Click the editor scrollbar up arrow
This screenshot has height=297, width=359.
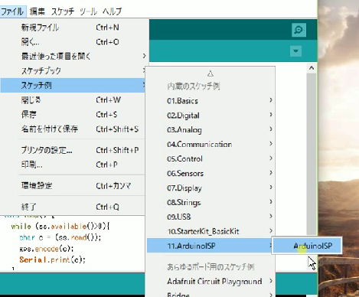click(x=312, y=68)
